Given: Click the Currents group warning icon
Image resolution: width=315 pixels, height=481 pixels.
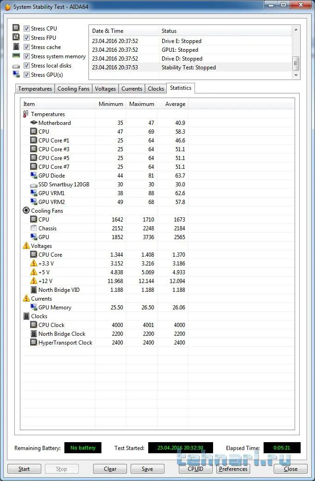Looking at the screenshot, I should (26, 298).
